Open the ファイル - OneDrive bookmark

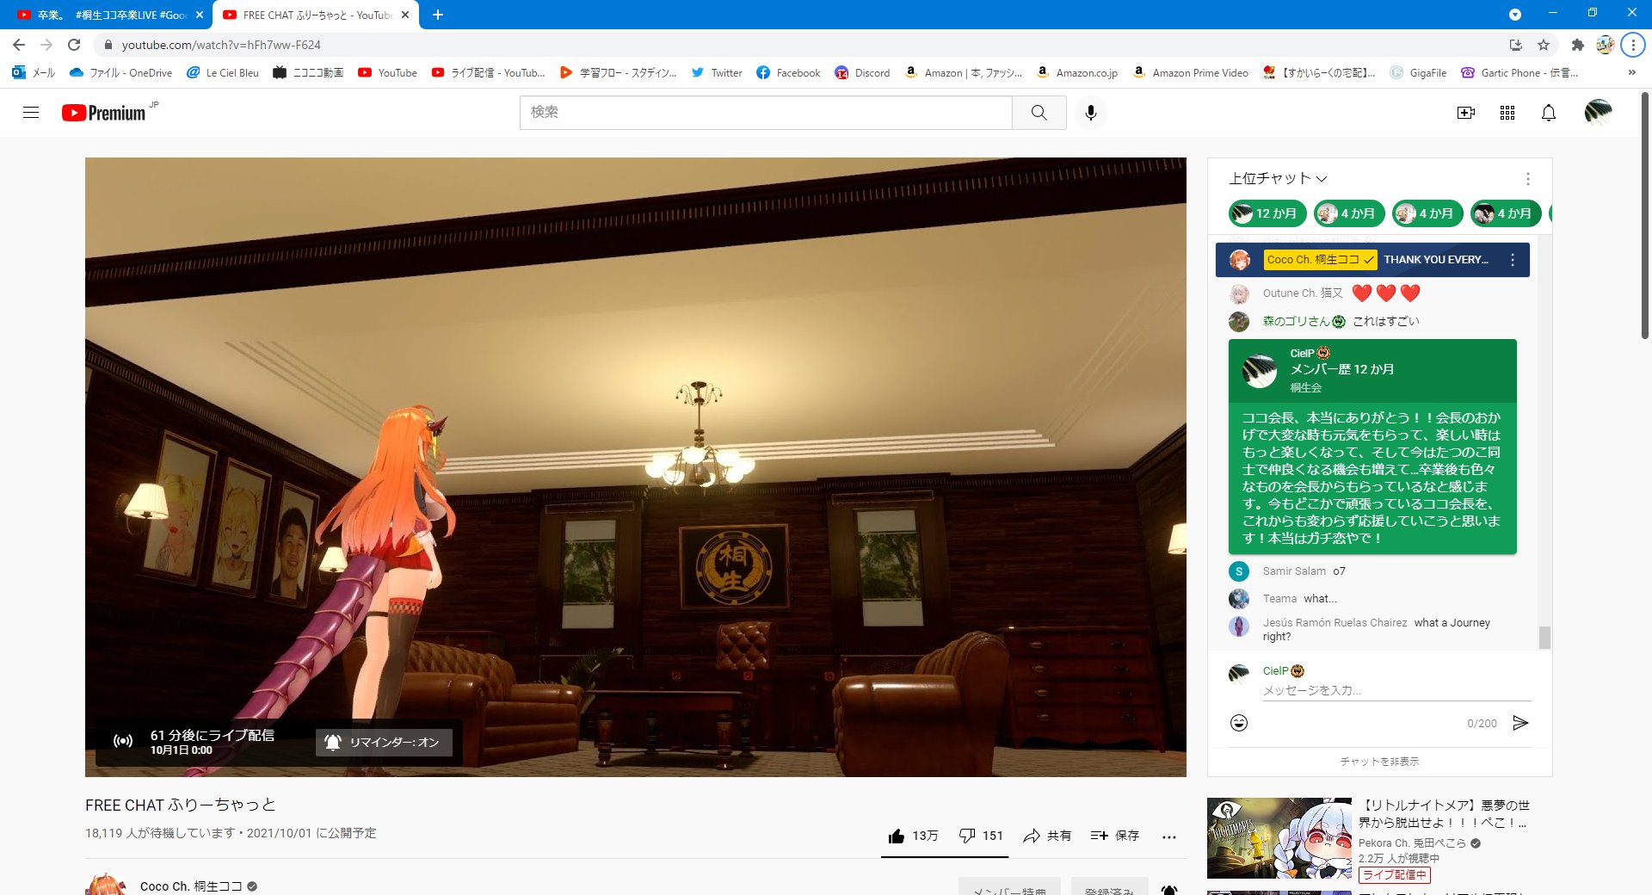[120, 73]
